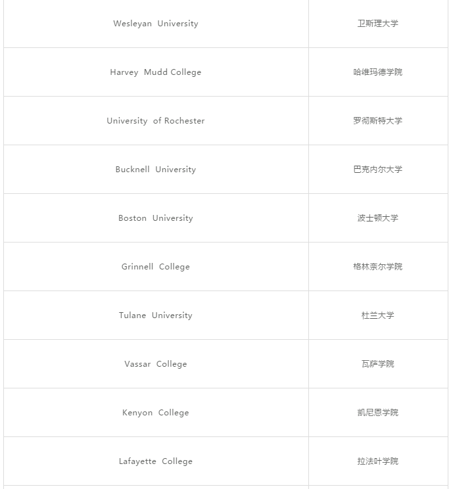The width and height of the screenshot is (451, 489).
Task: Select the 杜兰大学 cell
Action: coord(378,315)
